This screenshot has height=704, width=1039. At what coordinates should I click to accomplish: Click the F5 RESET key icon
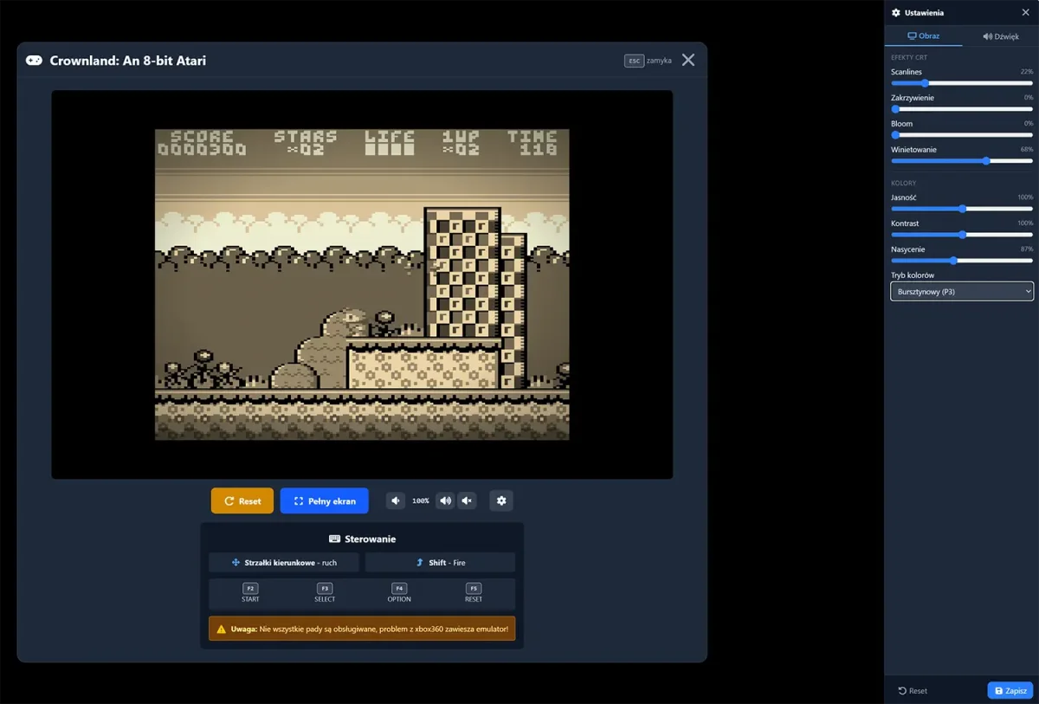(474, 589)
